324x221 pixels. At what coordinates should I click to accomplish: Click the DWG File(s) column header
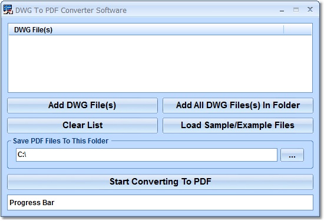146,30
